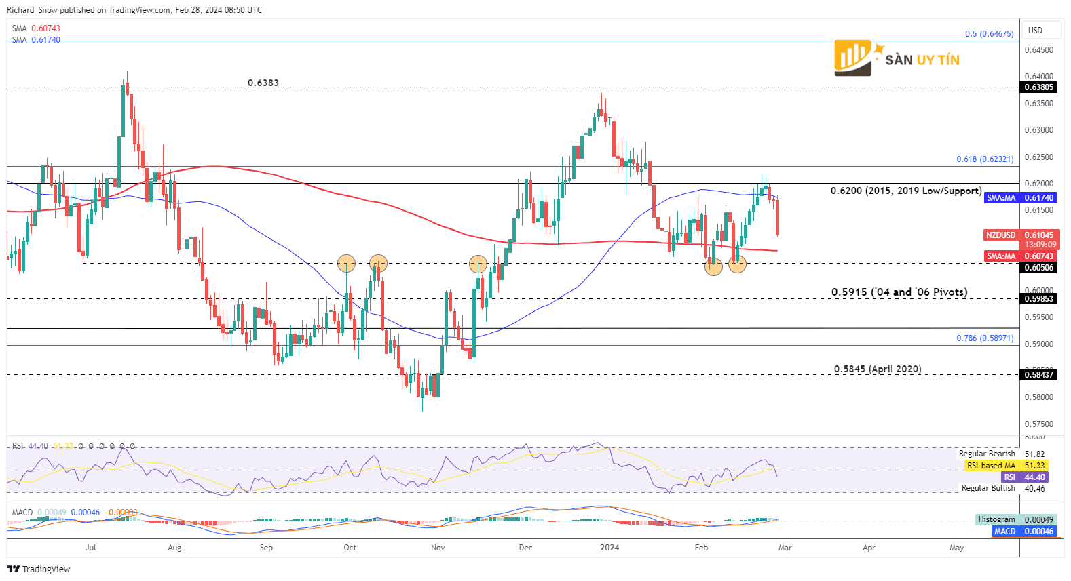1071x581 pixels.
Task: Click the Mar label on time axis
Action: (x=785, y=548)
